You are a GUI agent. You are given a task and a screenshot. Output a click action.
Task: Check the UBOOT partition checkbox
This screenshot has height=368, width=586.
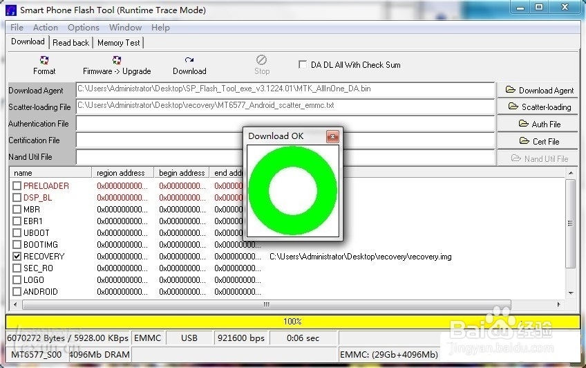(x=17, y=232)
